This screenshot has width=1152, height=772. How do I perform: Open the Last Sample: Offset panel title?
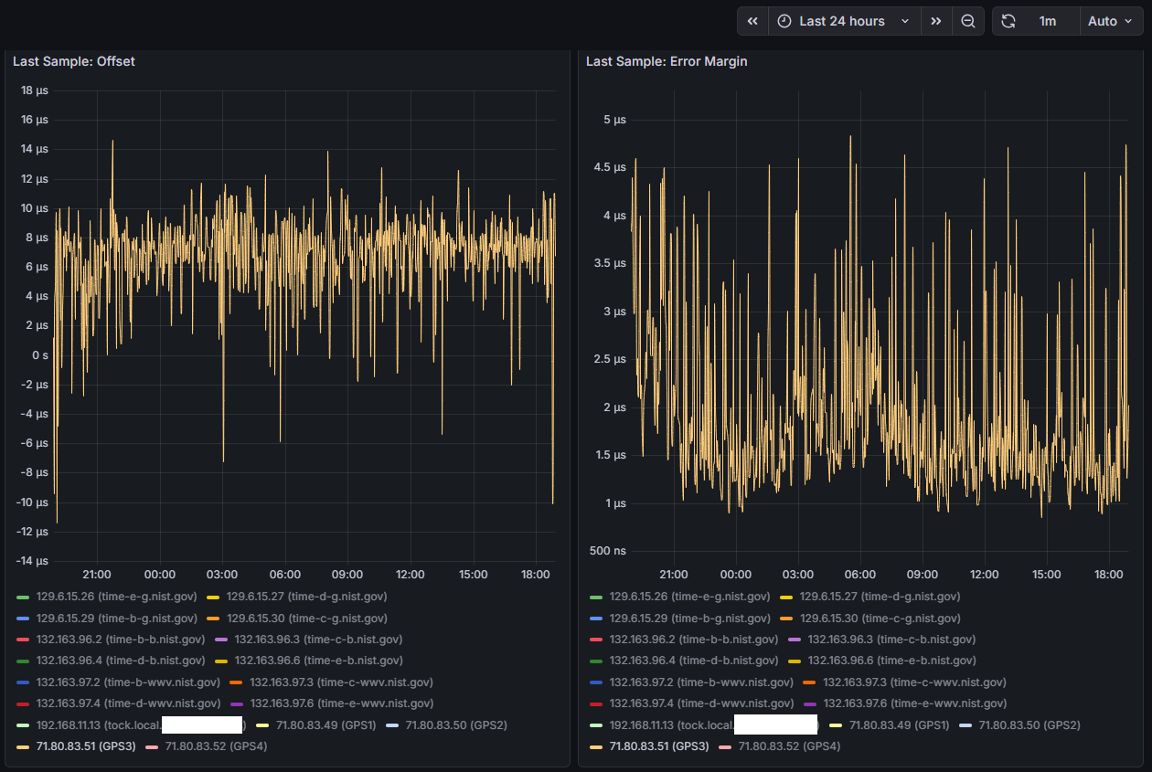click(74, 61)
